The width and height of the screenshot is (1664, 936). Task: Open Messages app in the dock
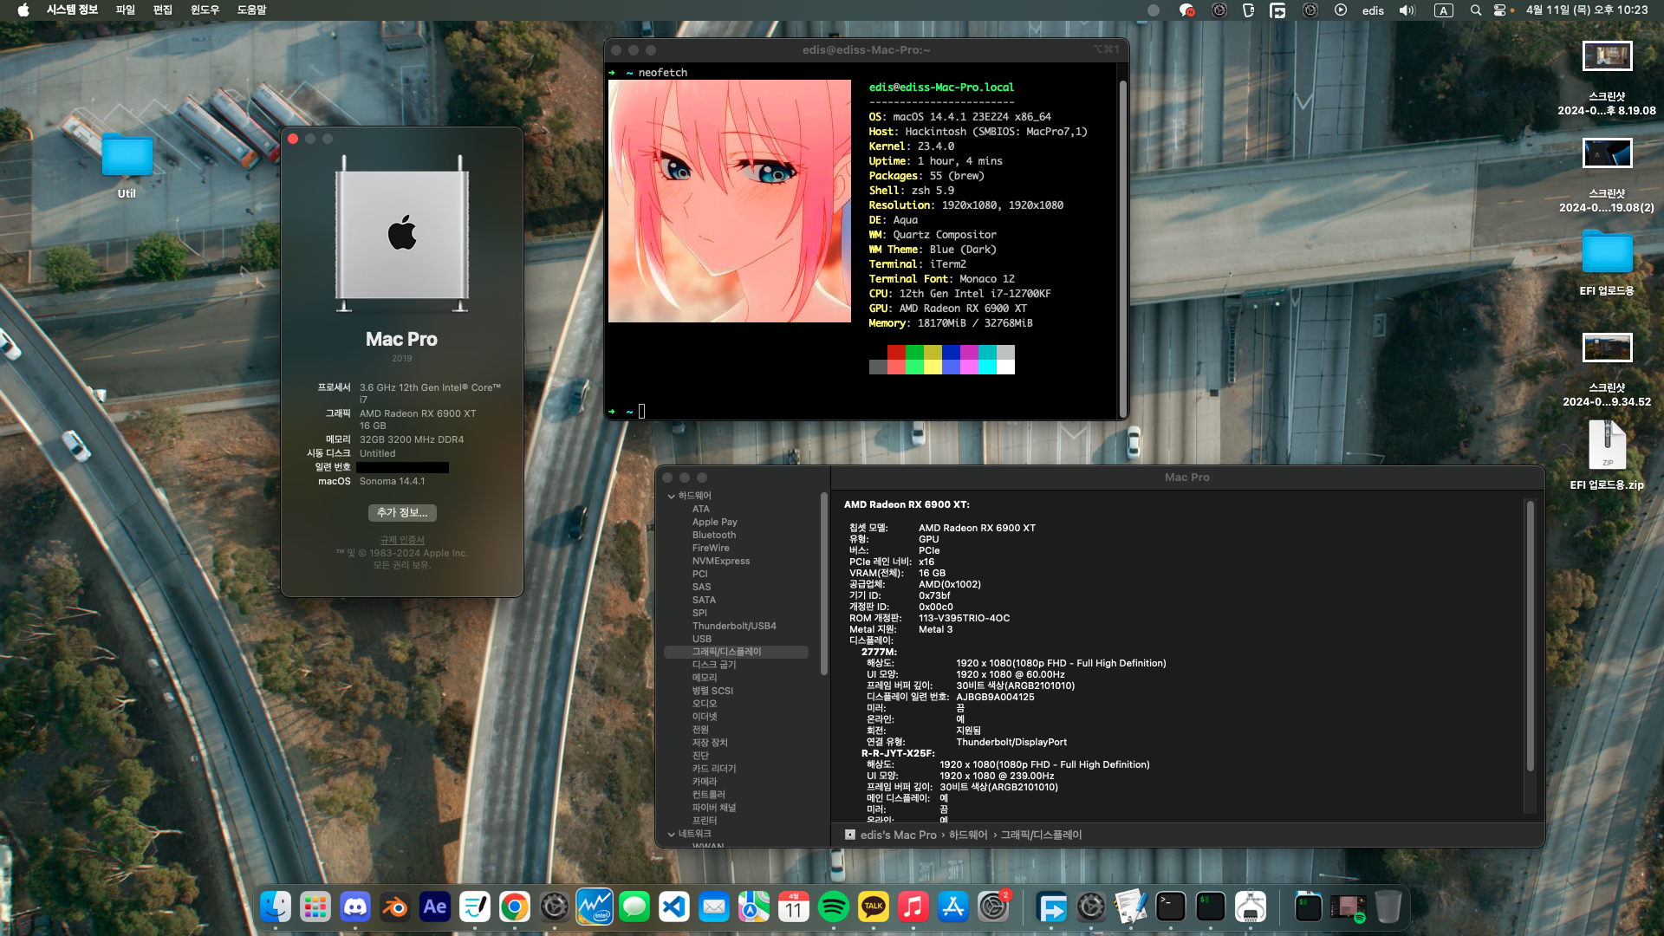[x=634, y=907]
